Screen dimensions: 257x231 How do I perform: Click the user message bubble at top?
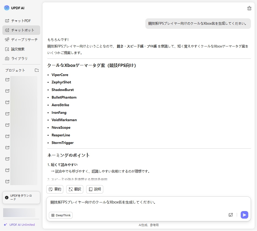coord(198,24)
